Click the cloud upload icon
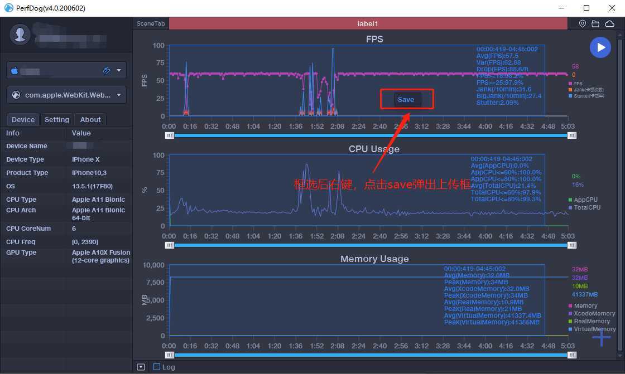 [x=609, y=24]
